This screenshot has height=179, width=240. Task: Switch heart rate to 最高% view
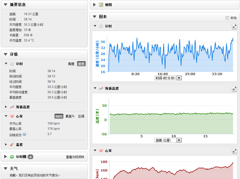pos(70,116)
